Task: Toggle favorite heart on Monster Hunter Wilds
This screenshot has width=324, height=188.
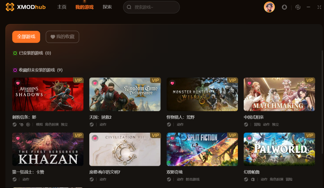Action: click(x=172, y=83)
